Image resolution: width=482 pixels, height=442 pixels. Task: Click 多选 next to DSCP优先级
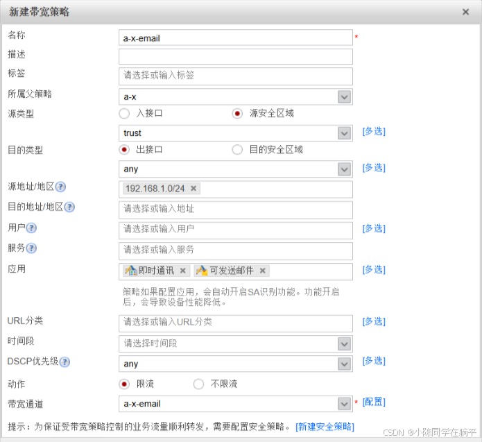374,361
